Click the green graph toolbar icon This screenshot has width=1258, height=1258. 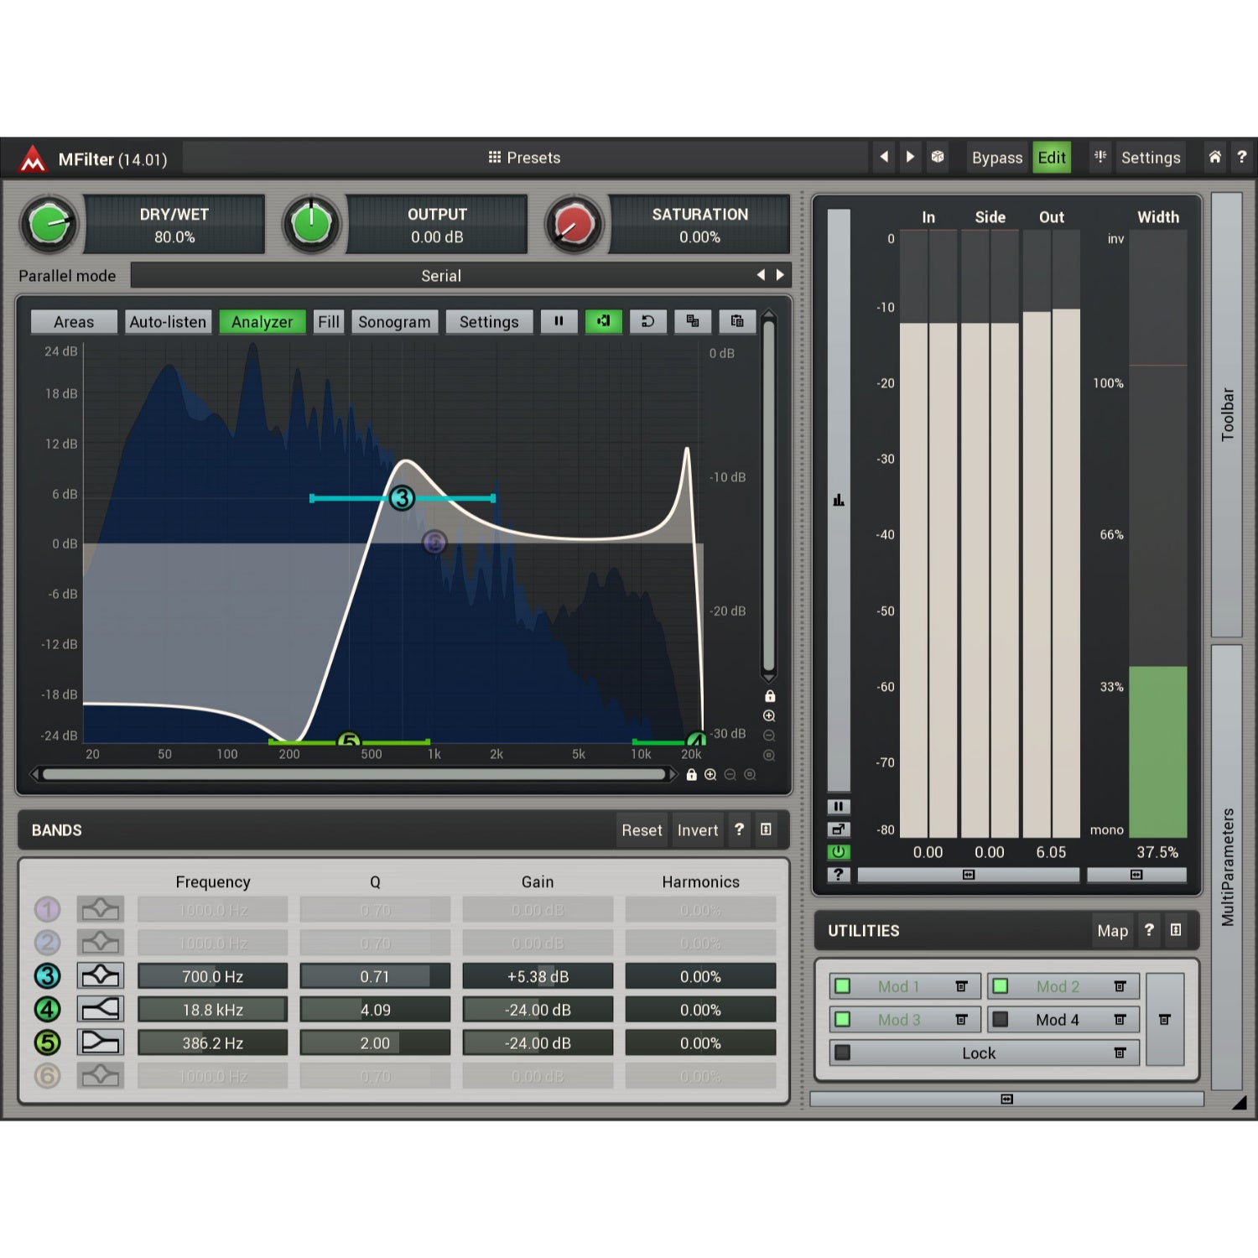click(603, 321)
